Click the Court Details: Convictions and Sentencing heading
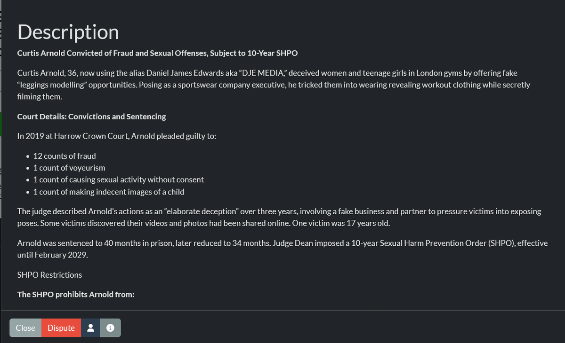The width and height of the screenshot is (565, 343). [91, 117]
